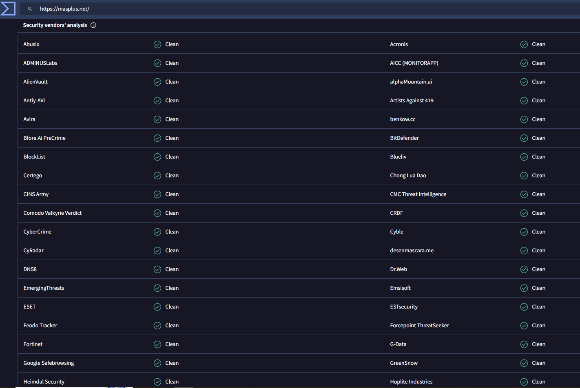This screenshot has width=580, height=388.
Task: Select the ESTsecurity vendor name
Action: tap(404, 307)
